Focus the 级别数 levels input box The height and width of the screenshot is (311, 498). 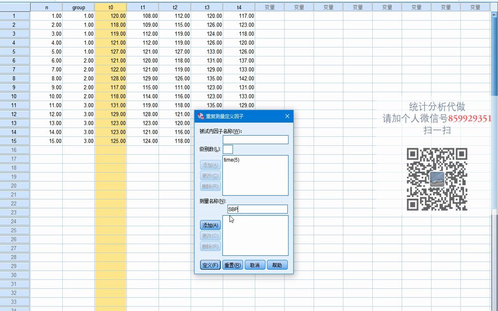pyautogui.click(x=228, y=149)
